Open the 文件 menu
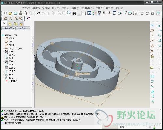 (26, 8)
